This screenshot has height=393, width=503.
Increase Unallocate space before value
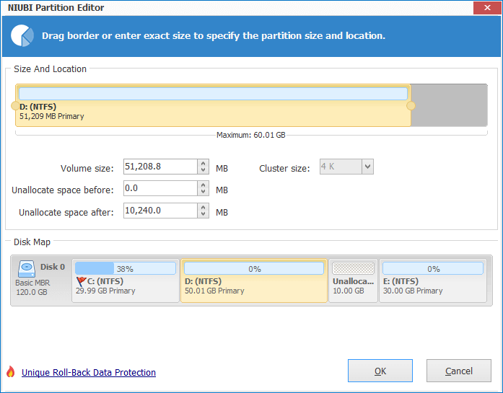coord(203,185)
